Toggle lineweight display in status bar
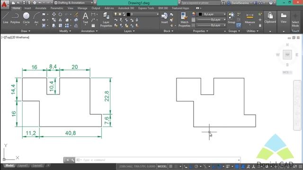Viewport: 303px width, 170px height. pos(228,166)
